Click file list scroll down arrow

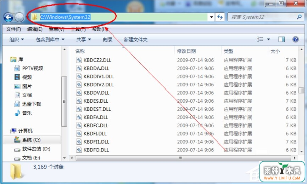pos(301,151)
